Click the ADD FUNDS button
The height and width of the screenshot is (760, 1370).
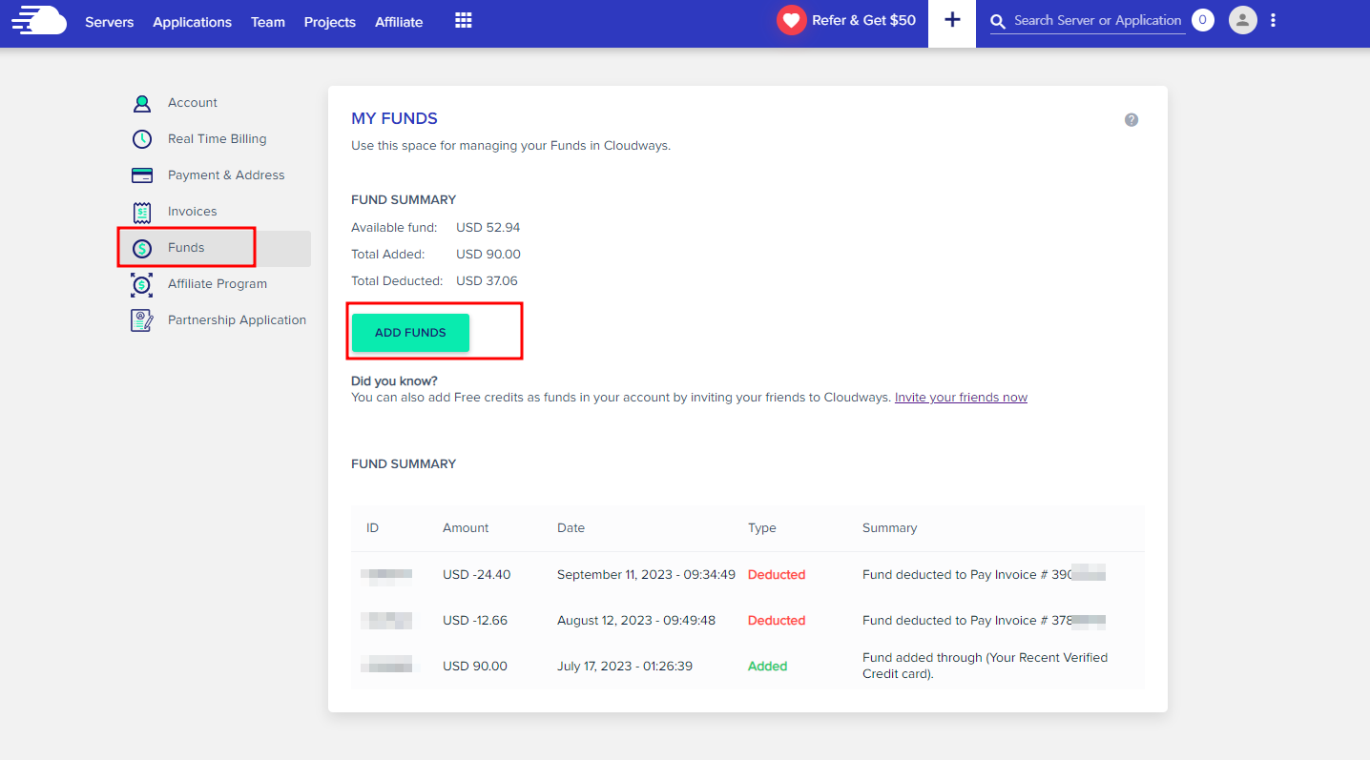[x=410, y=333]
